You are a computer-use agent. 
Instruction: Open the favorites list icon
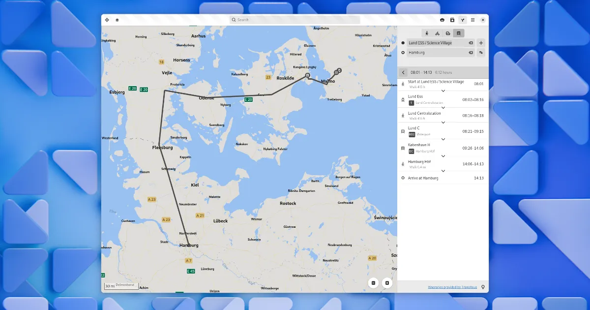tap(452, 20)
